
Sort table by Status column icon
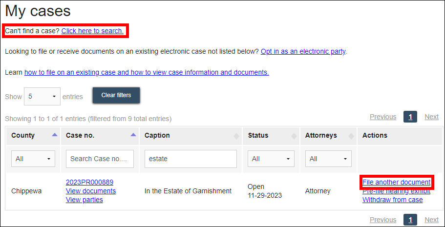click(x=294, y=136)
